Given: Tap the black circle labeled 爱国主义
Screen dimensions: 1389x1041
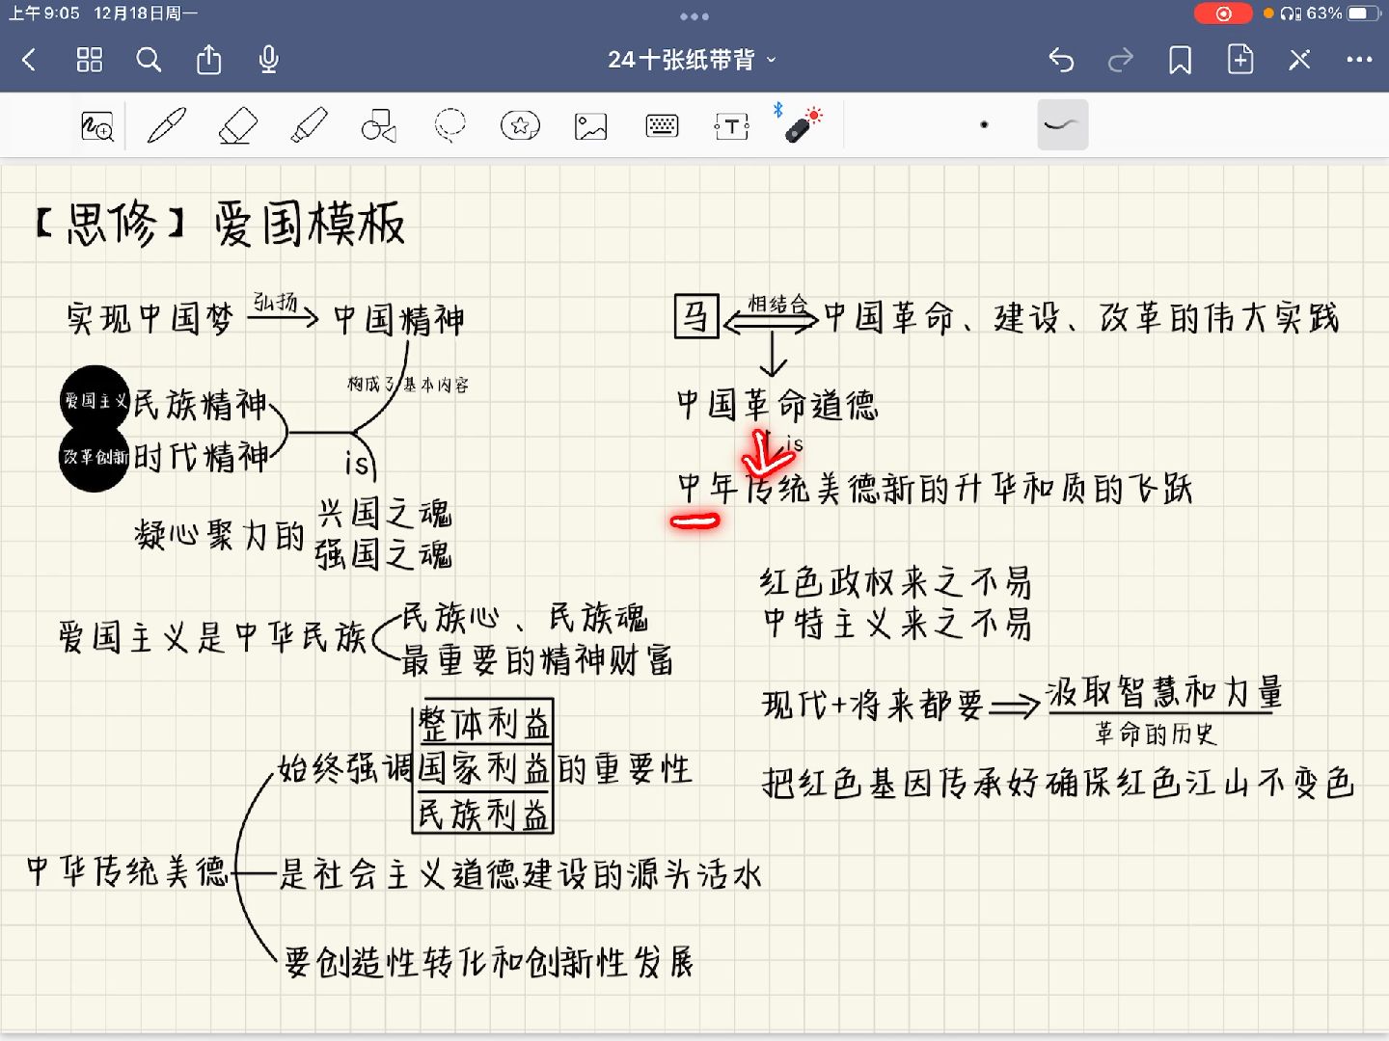Looking at the screenshot, I should [x=95, y=399].
